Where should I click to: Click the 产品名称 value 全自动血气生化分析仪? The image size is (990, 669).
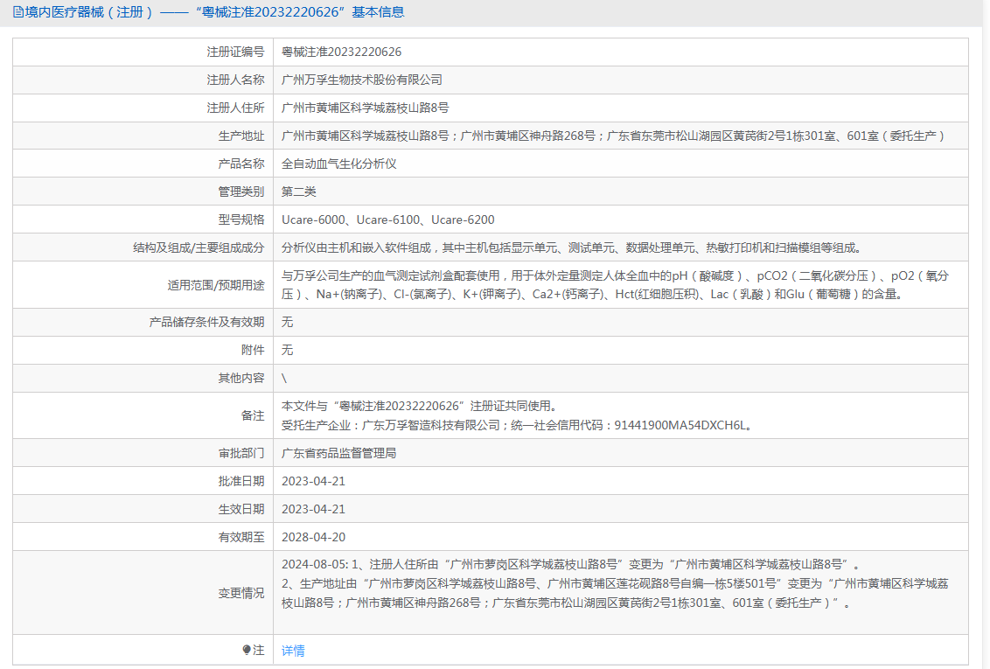(x=339, y=164)
